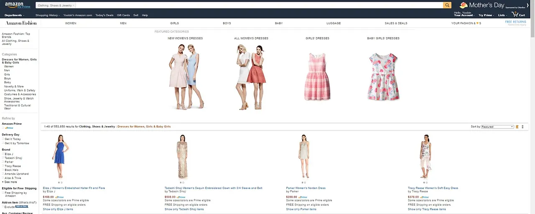The image size is (535, 214).
Task: Check the Get It by Tomorrow checkbox
Action: (3, 143)
